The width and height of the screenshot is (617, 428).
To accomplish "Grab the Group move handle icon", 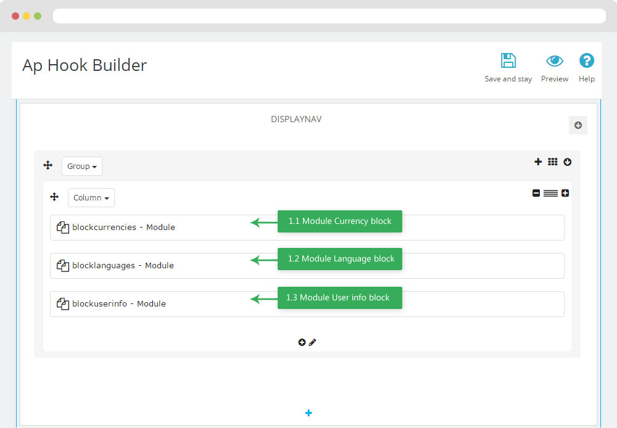I will pyautogui.click(x=48, y=165).
